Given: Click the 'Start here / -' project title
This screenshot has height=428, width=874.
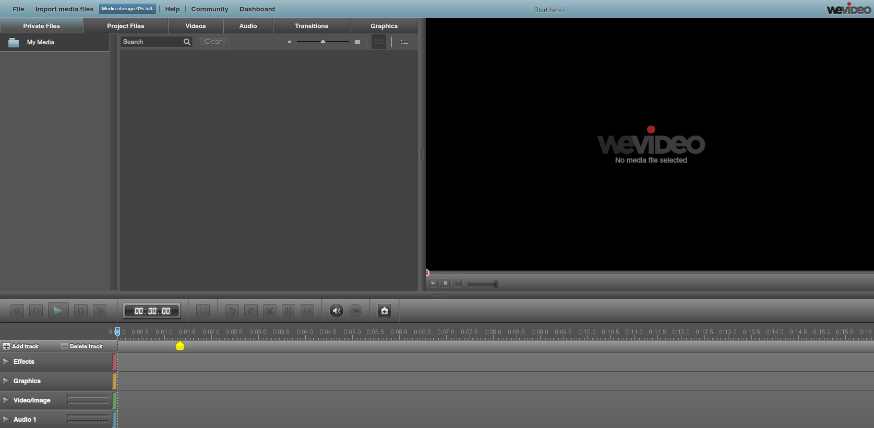Looking at the screenshot, I should tap(552, 9).
